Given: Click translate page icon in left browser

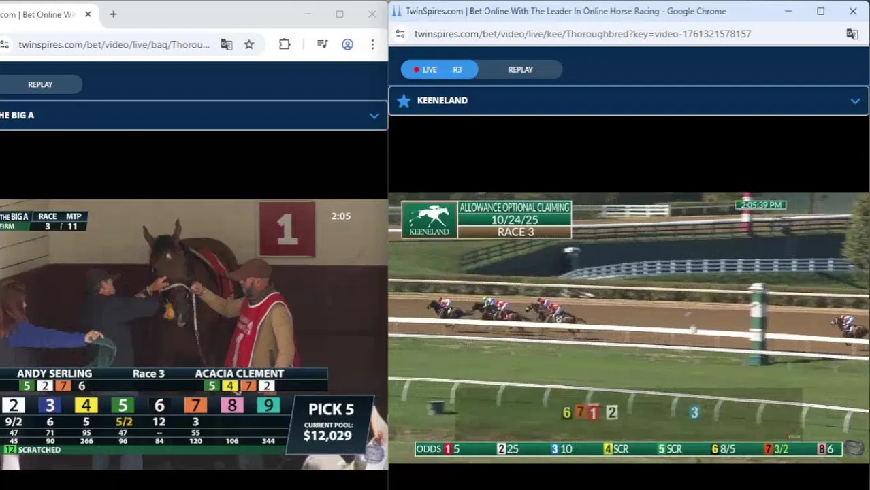Looking at the screenshot, I should point(227,44).
